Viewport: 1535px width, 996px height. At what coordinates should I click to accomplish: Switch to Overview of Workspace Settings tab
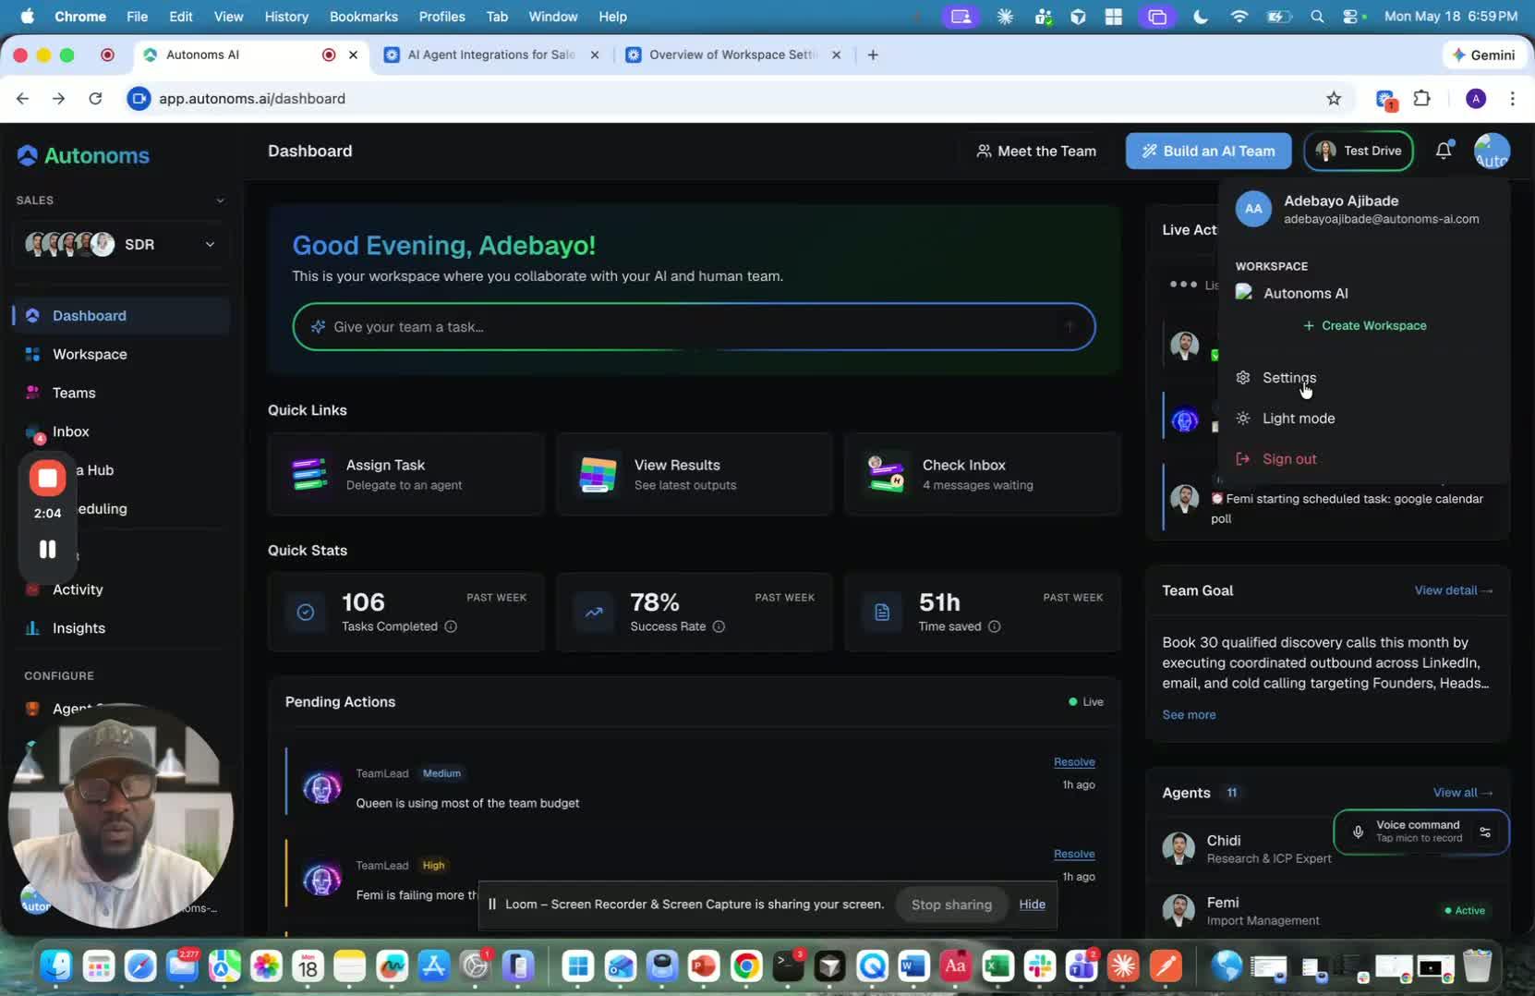tap(732, 55)
